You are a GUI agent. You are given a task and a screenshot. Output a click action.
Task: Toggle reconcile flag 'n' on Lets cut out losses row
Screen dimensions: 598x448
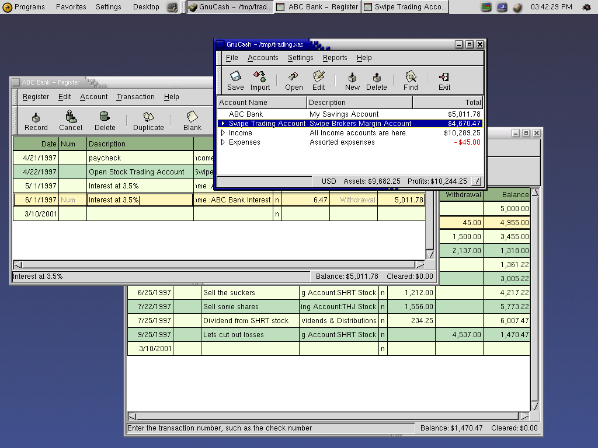(x=383, y=335)
